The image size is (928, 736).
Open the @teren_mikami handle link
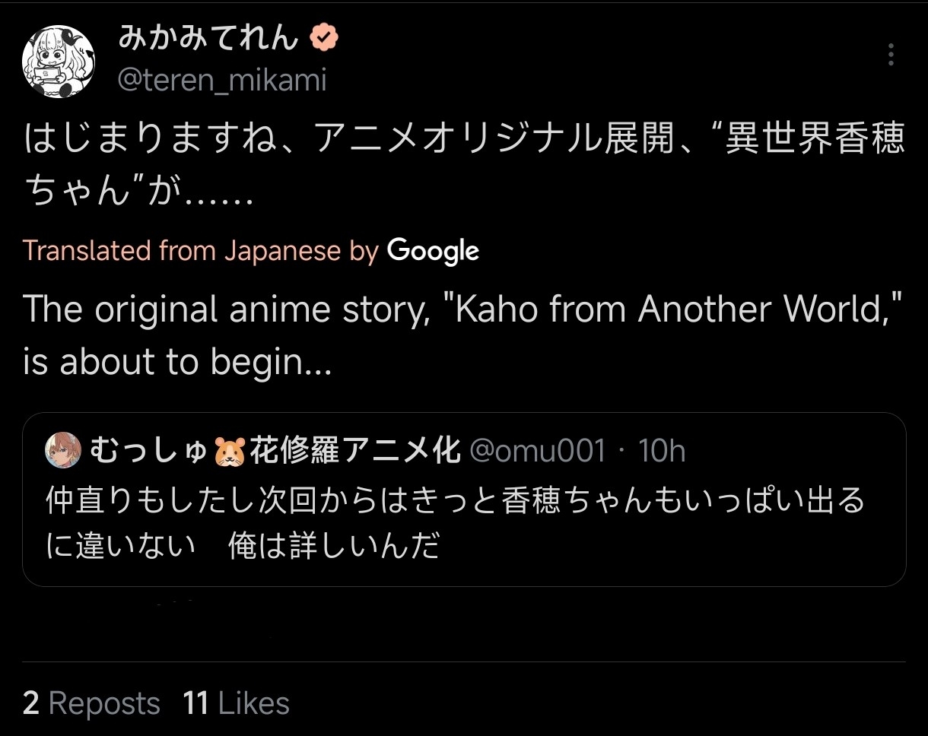(x=222, y=80)
